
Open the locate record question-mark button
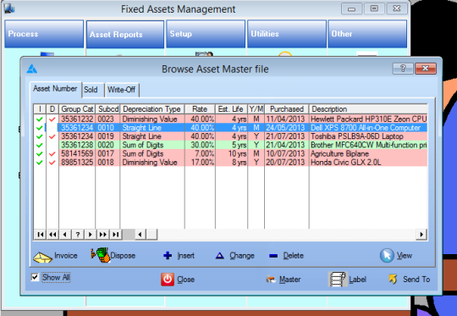78,235
